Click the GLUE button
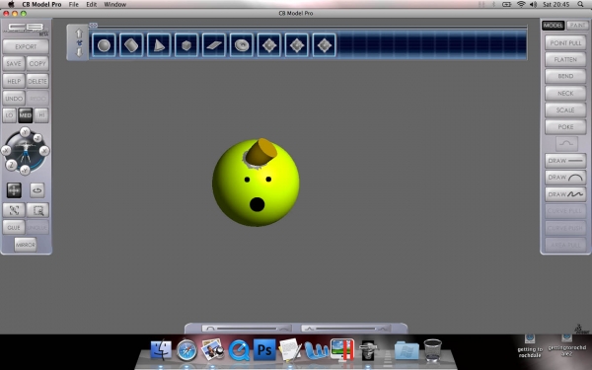592x370 pixels. tap(14, 227)
